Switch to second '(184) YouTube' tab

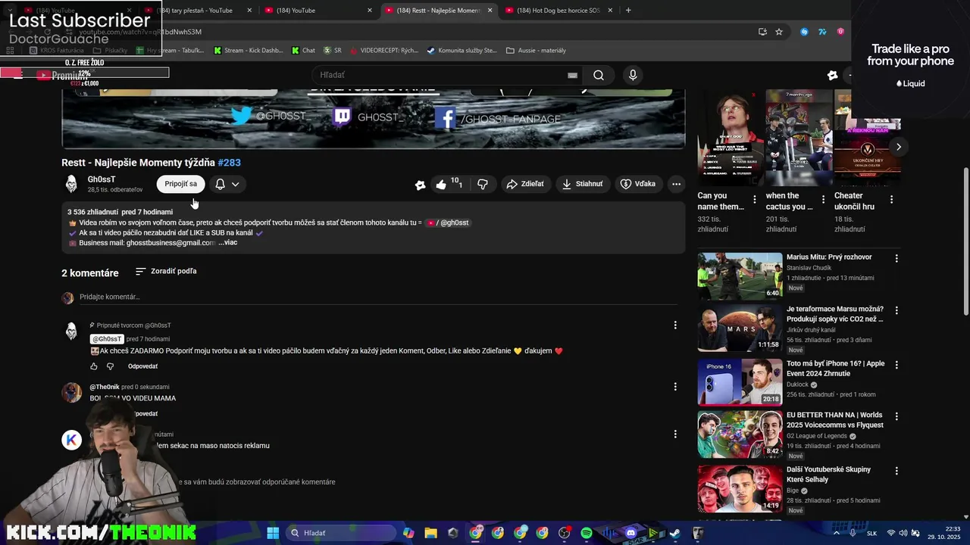[x=318, y=11]
